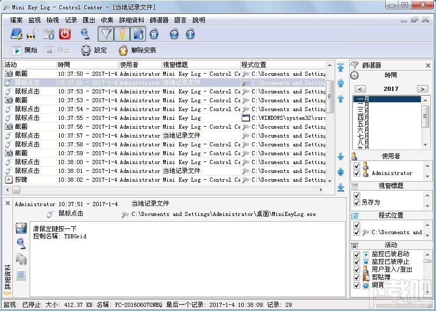436x311 pixels.
Task: Click log table scroll right arrow
Action: (321, 190)
